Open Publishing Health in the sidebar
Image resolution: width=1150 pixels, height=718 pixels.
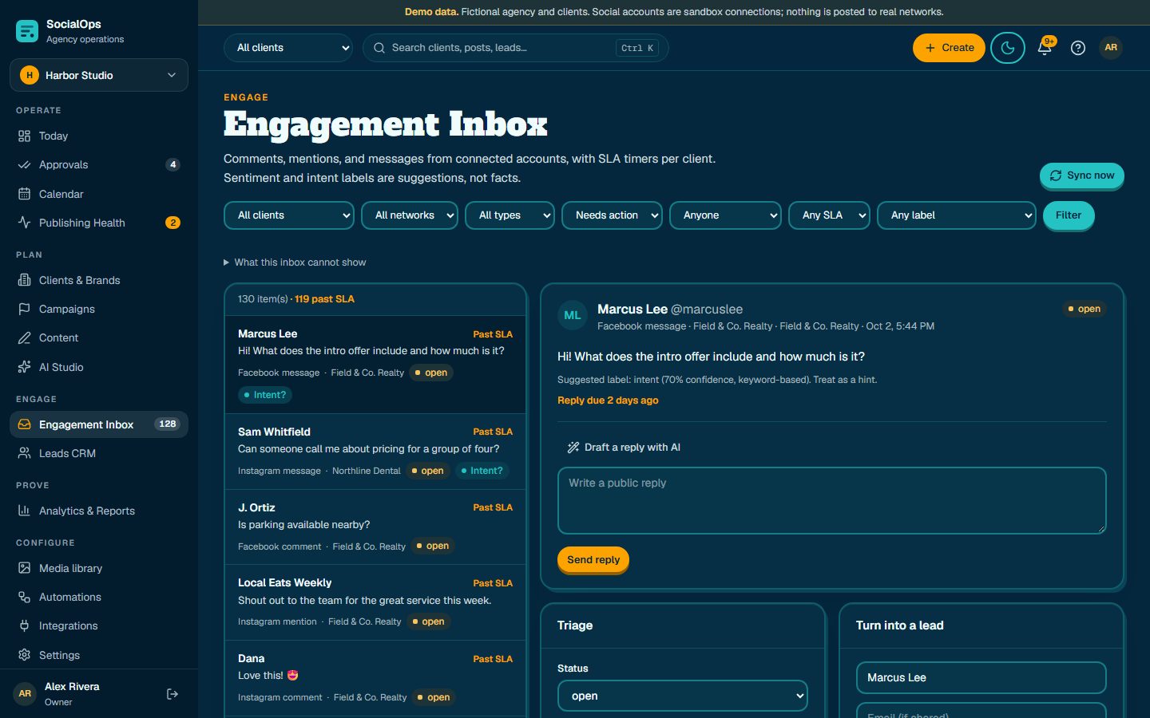99,223
